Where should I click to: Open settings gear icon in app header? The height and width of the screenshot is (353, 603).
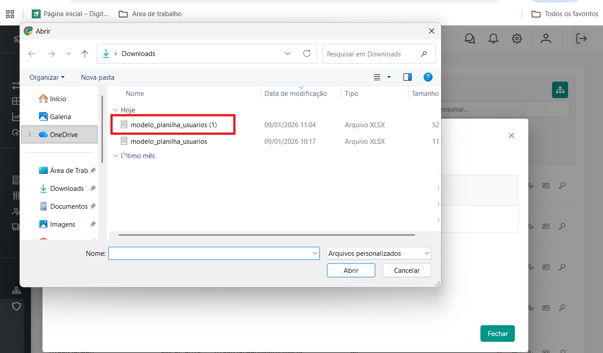[x=517, y=39]
